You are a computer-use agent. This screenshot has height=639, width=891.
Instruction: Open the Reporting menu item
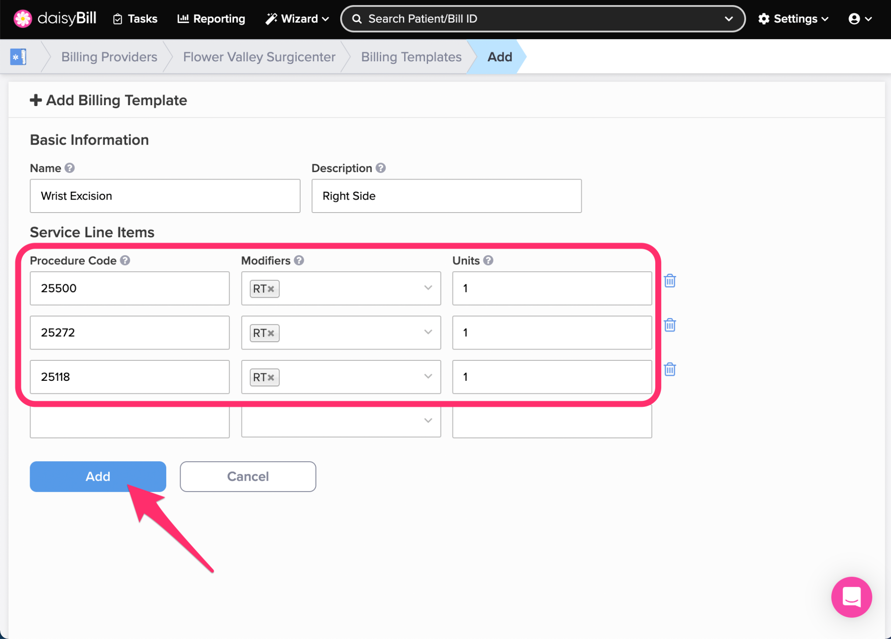tap(211, 19)
